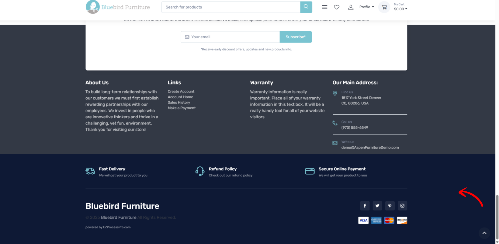Open the Sales History link
499x244 pixels.
179,102
